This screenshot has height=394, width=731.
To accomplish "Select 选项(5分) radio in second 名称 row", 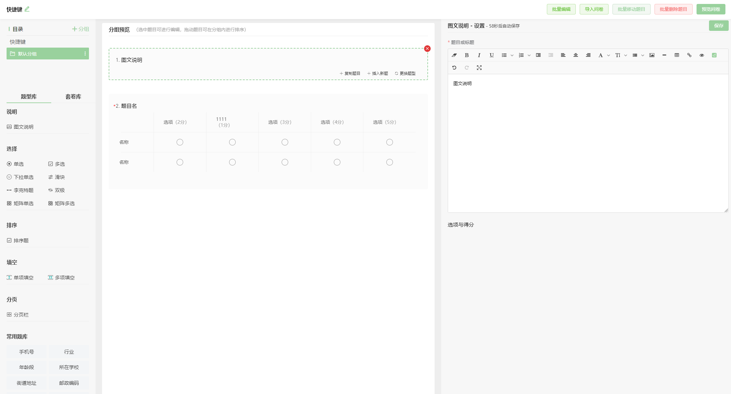I will [x=390, y=162].
